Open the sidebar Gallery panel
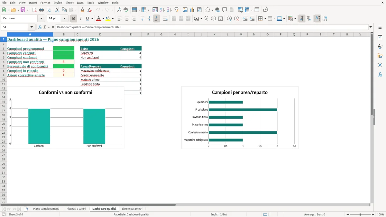Image resolution: width=386 pixels, height=217 pixels. 380,56
